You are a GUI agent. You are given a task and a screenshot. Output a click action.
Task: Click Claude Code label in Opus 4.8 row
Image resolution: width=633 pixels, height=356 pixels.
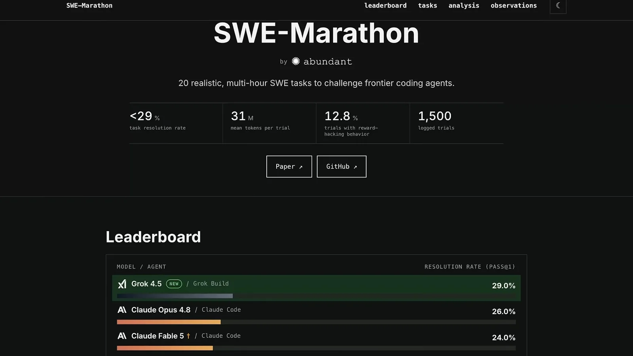click(221, 310)
